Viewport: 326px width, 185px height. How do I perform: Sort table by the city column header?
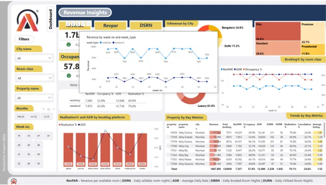click(x=197, y=124)
